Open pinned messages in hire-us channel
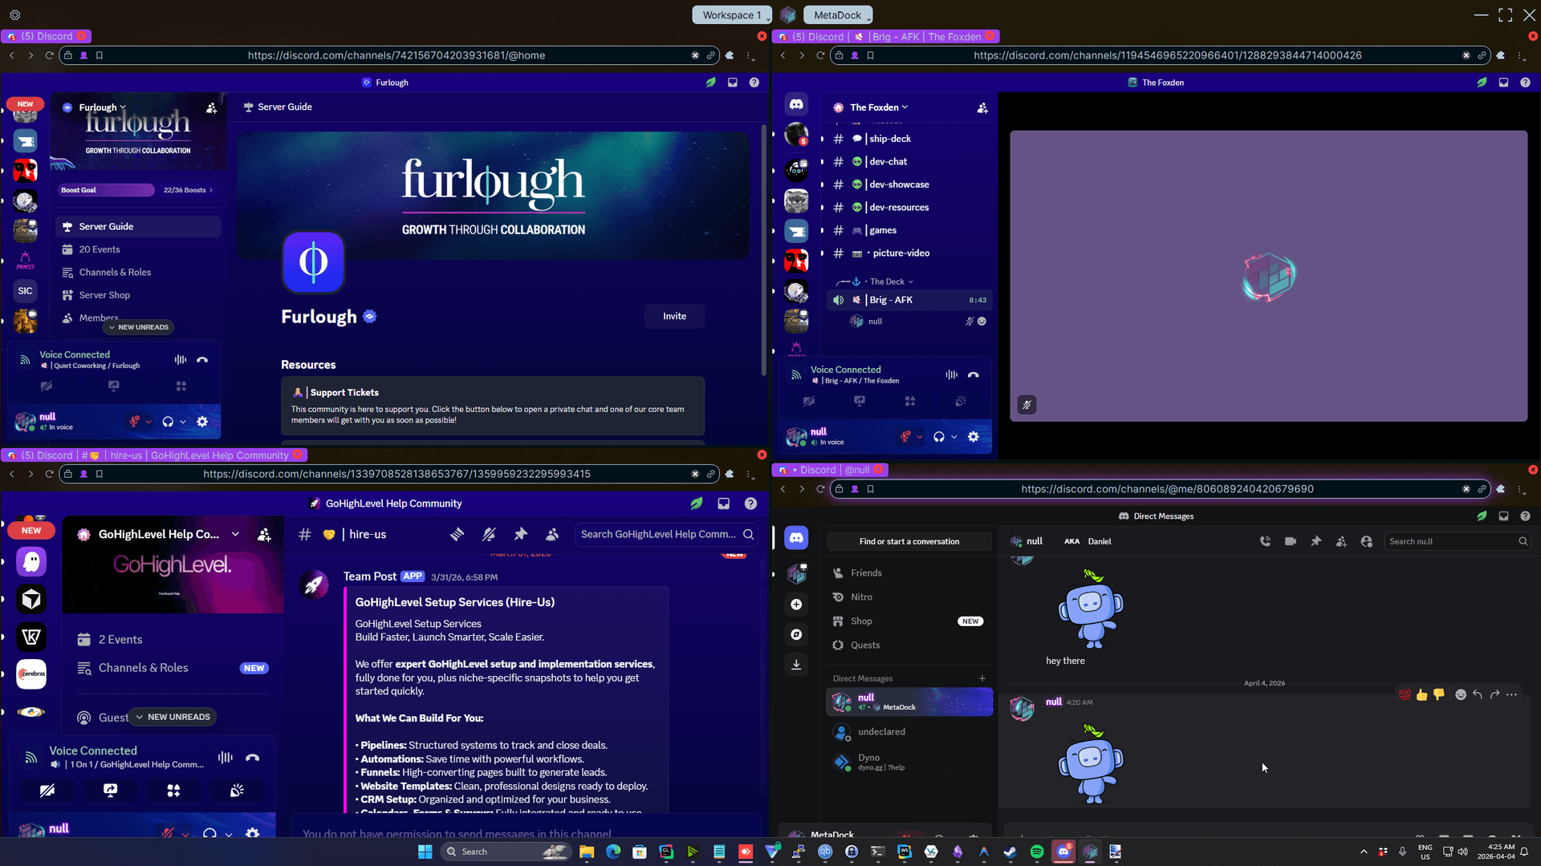Screen dimensions: 1541x866 [x=521, y=534]
